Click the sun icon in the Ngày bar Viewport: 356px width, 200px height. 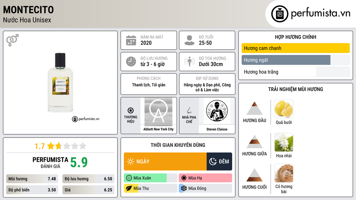(x=131, y=161)
